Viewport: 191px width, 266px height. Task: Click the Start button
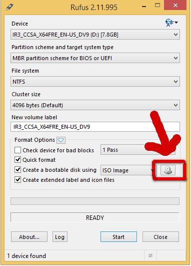(x=118, y=237)
